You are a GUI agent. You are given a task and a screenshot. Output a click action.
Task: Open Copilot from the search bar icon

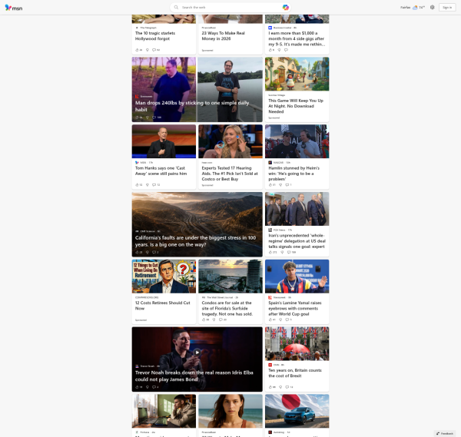285,8
